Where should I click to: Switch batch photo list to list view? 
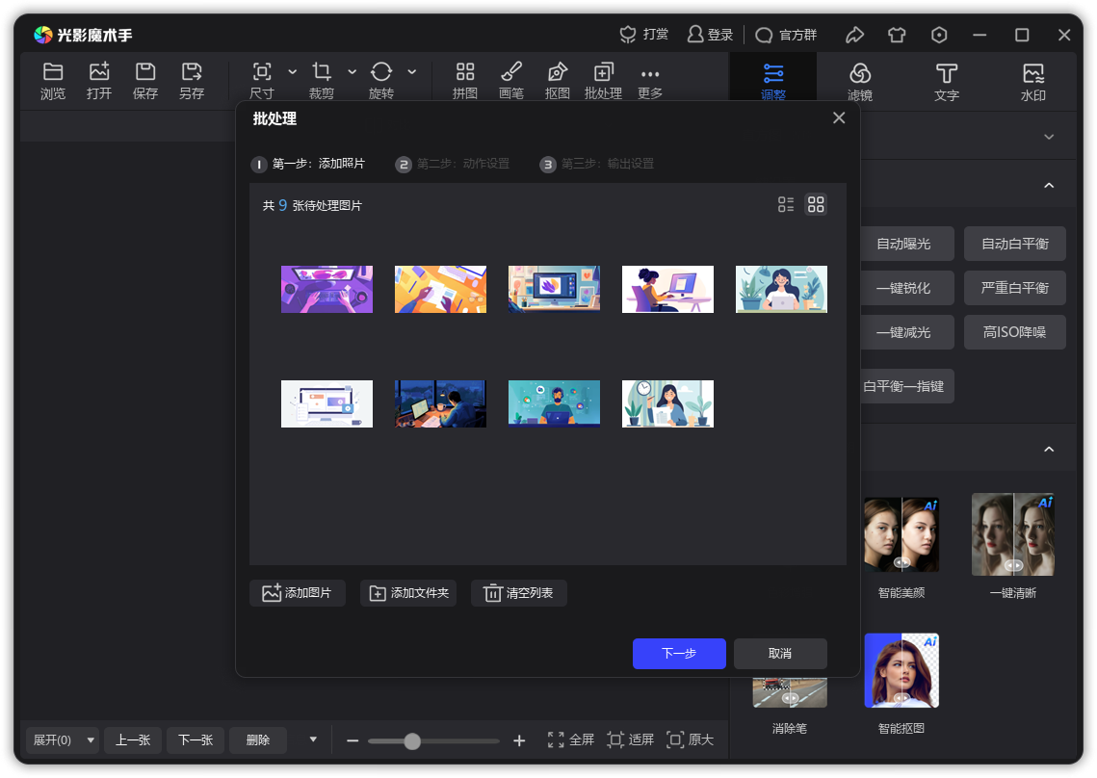[x=785, y=204]
